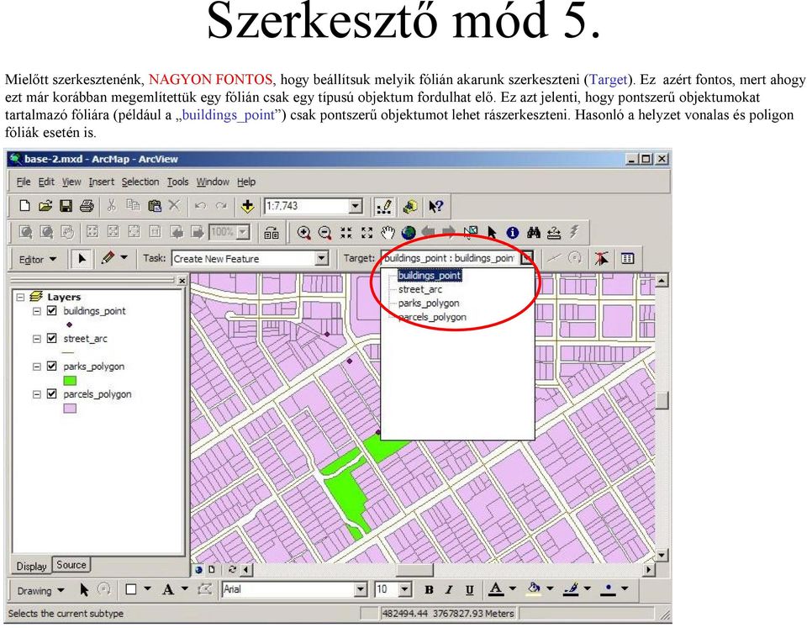Zoom to full extent with globe icon
The width and height of the screenshot is (807, 628).
(x=409, y=233)
